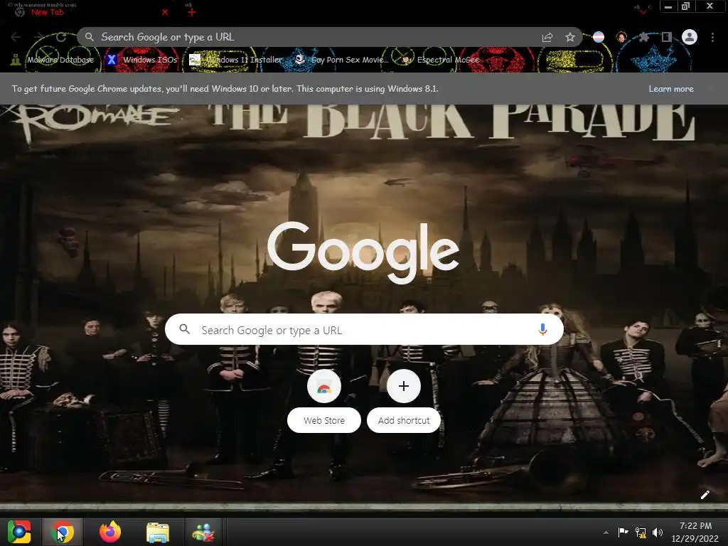Viewport: 728px width, 546px height.
Task: Launch Firefox from taskbar
Action: (x=110, y=532)
